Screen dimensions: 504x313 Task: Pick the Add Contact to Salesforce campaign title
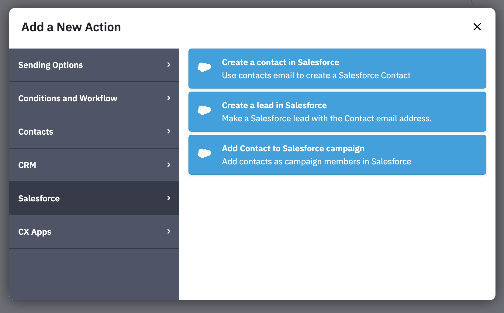pyautogui.click(x=293, y=149)
